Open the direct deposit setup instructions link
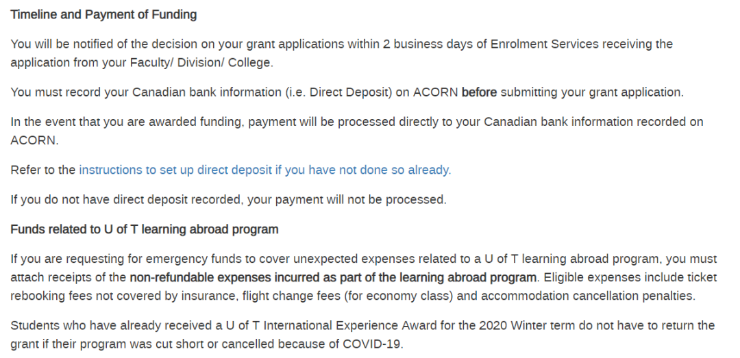Image resolution: width=740 pixels, height=358 pixels. coord(264,170)
